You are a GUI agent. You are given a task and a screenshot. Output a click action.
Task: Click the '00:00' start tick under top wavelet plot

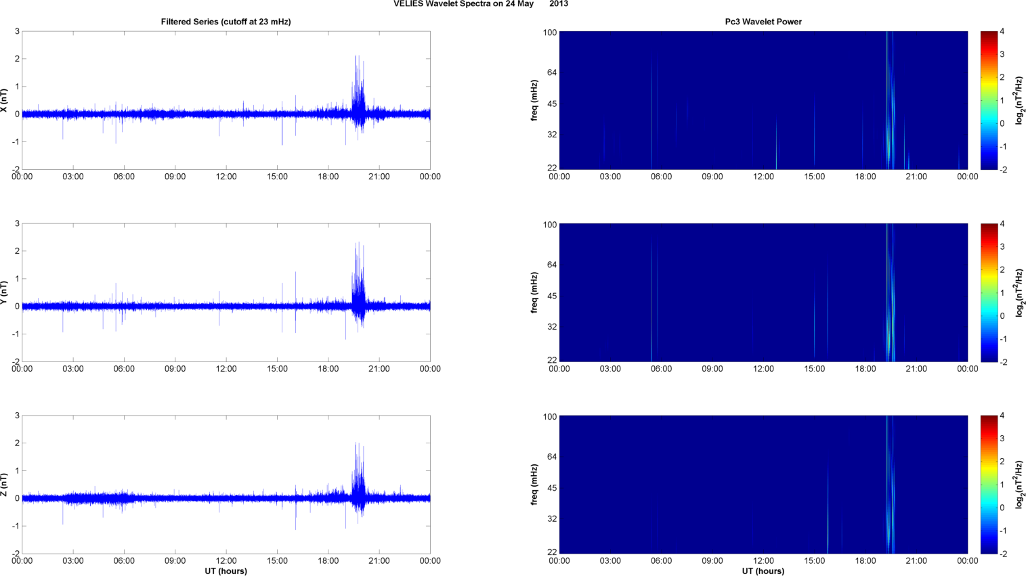(559, 177)
